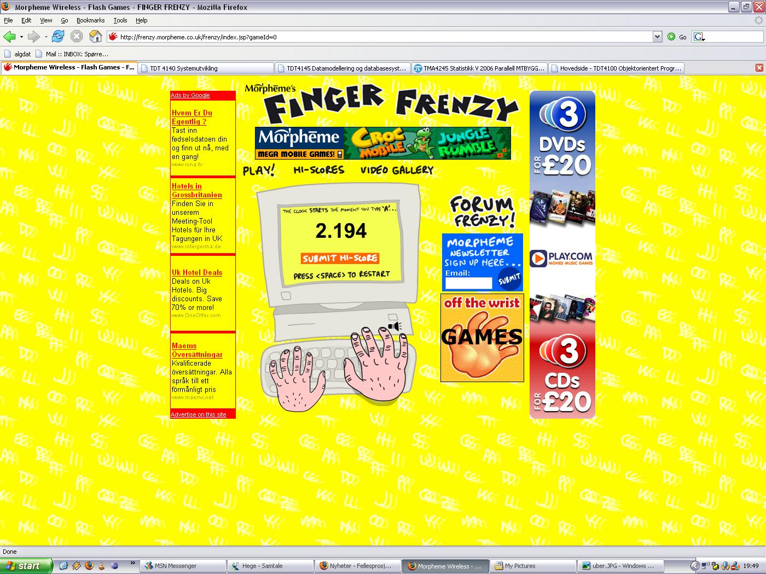The height and width of the screenshot is (574, 766).
Task: Launch the VLC cone quick launch icon
Action: (x=101, y=566)
